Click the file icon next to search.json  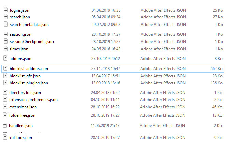(5, 17)
